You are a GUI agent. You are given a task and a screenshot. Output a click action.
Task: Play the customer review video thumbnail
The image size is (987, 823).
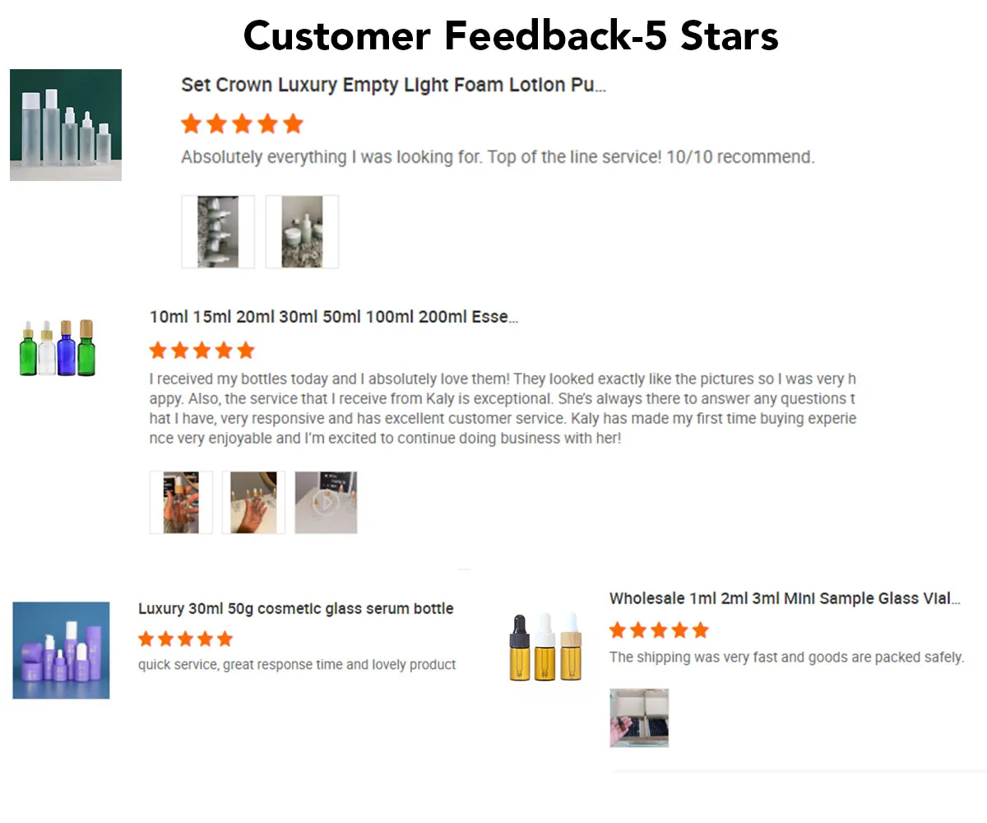click(326, 502)
